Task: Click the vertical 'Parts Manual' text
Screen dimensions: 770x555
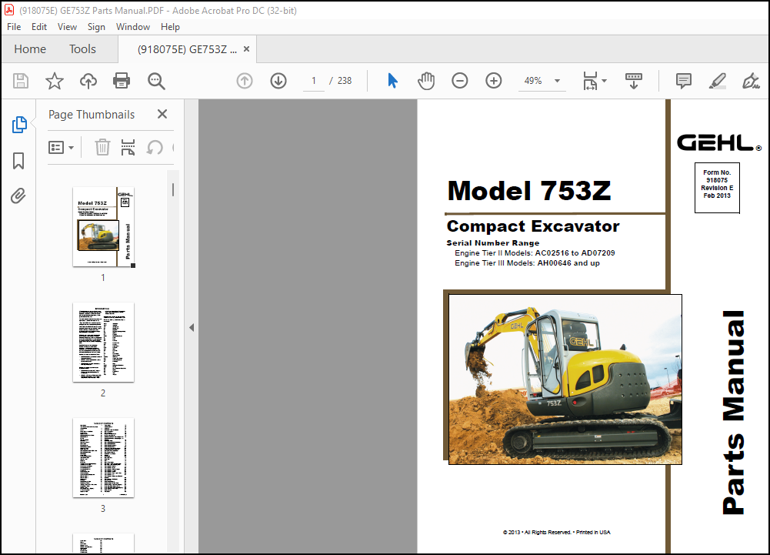Action: pyautogui.click(x=734, y=413)
